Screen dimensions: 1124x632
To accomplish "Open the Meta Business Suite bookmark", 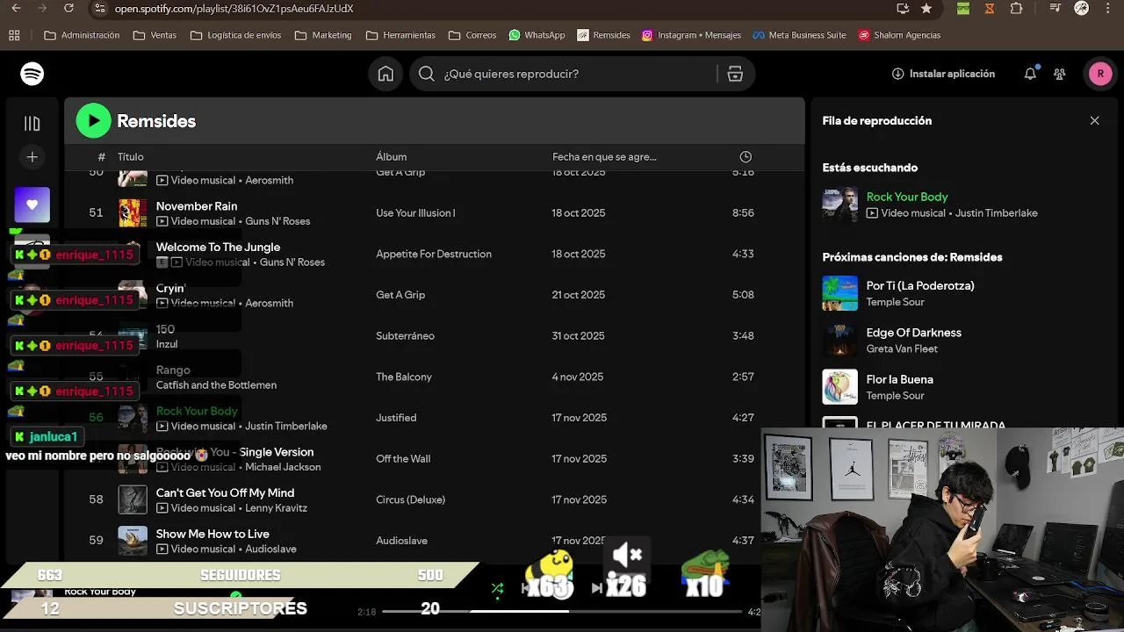I will [x=799, y=35].
